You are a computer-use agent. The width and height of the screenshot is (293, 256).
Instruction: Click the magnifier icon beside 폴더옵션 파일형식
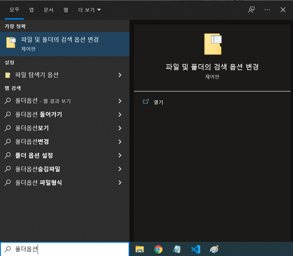[8, 183]
